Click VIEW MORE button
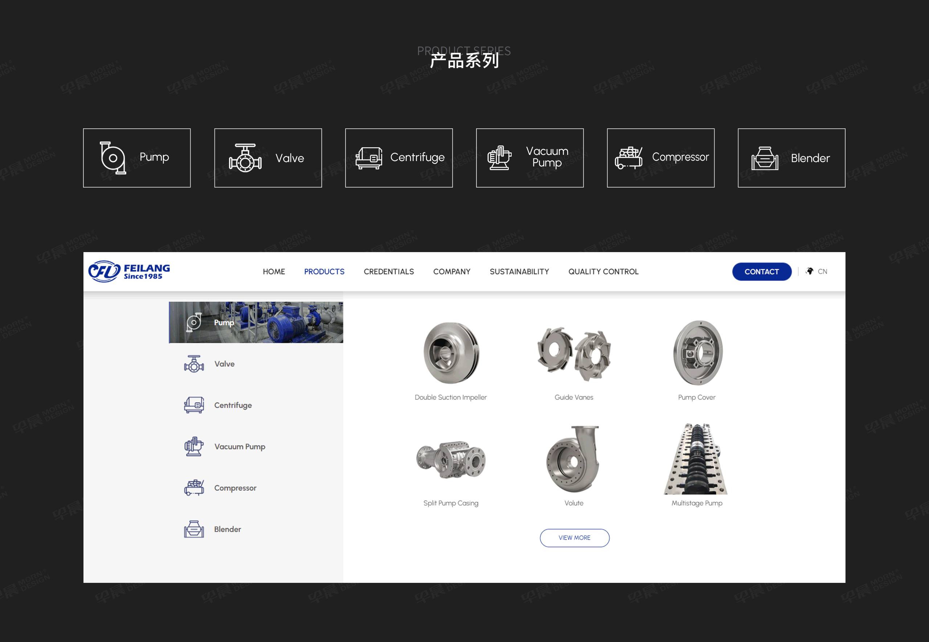Viewport: 929px width, 642px height. point(574,538)
